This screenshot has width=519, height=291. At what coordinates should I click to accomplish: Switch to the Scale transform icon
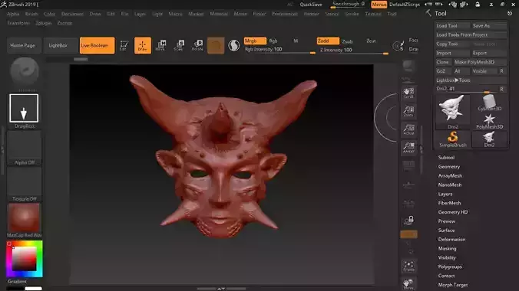point(179,45)
